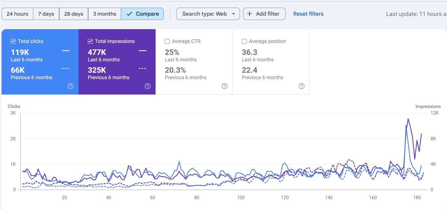The height and width of the screenshot is (209, 447).
Task: Click the impressions spike peak on the chart
Action: coord(408,119)
